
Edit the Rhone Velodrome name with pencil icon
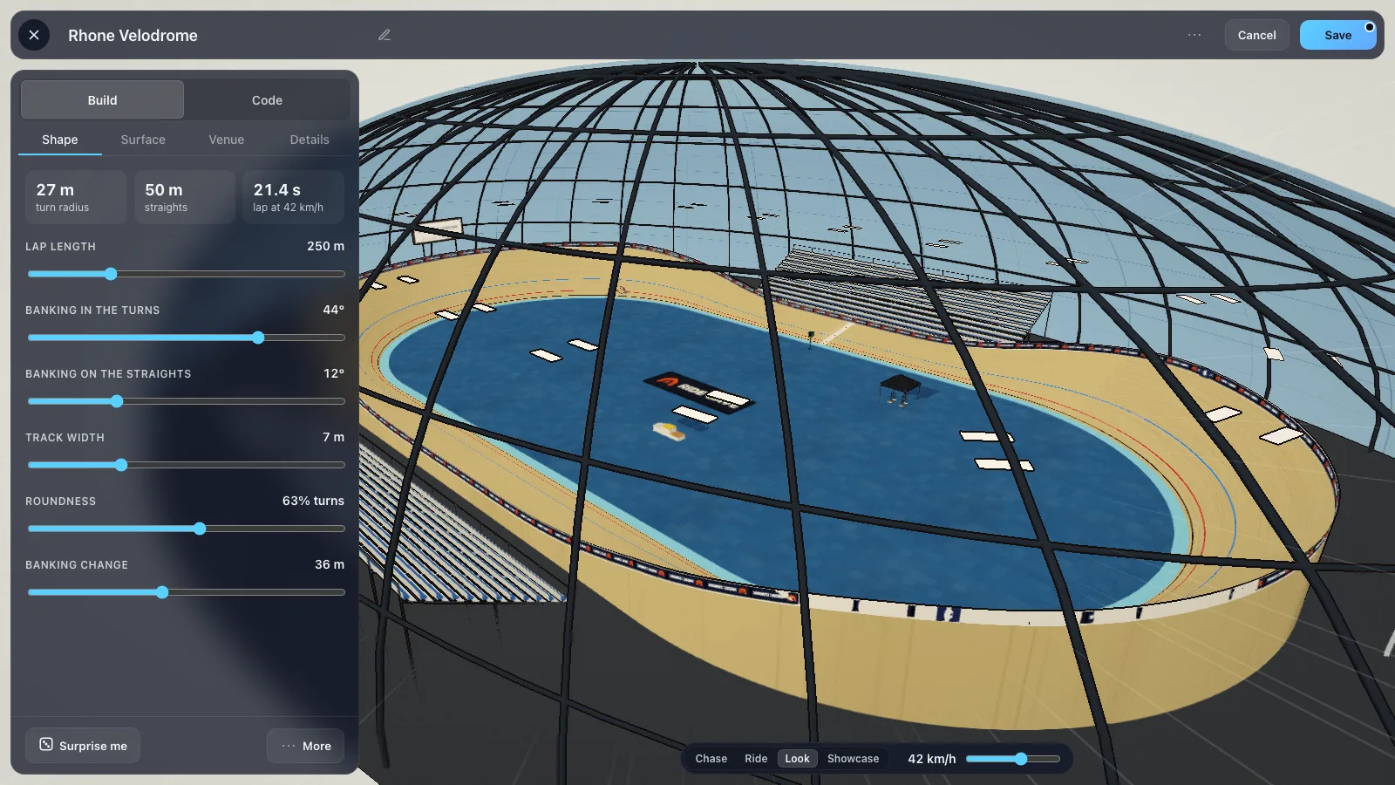(x=384, y=35)
